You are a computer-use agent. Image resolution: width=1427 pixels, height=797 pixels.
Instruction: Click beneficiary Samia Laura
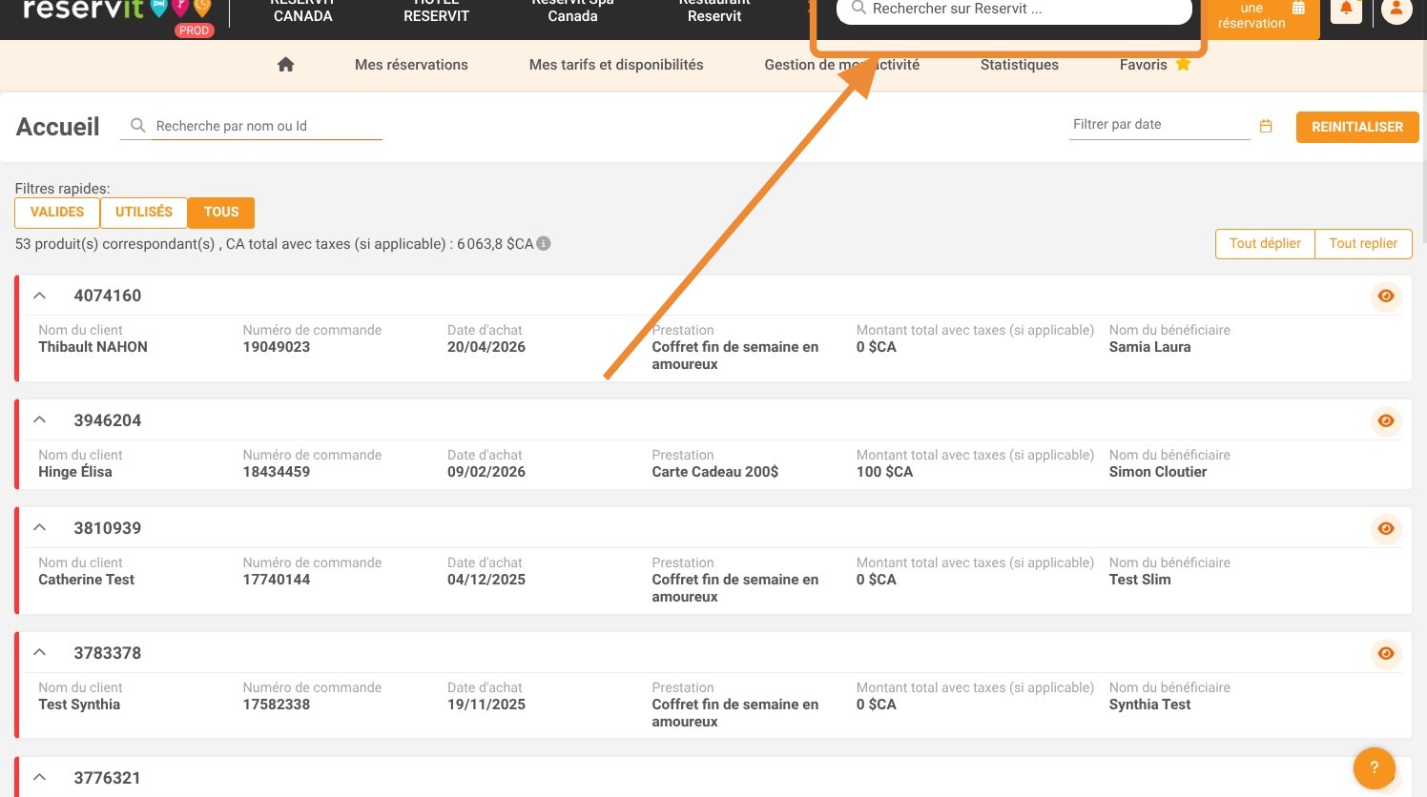(1149, 347)
